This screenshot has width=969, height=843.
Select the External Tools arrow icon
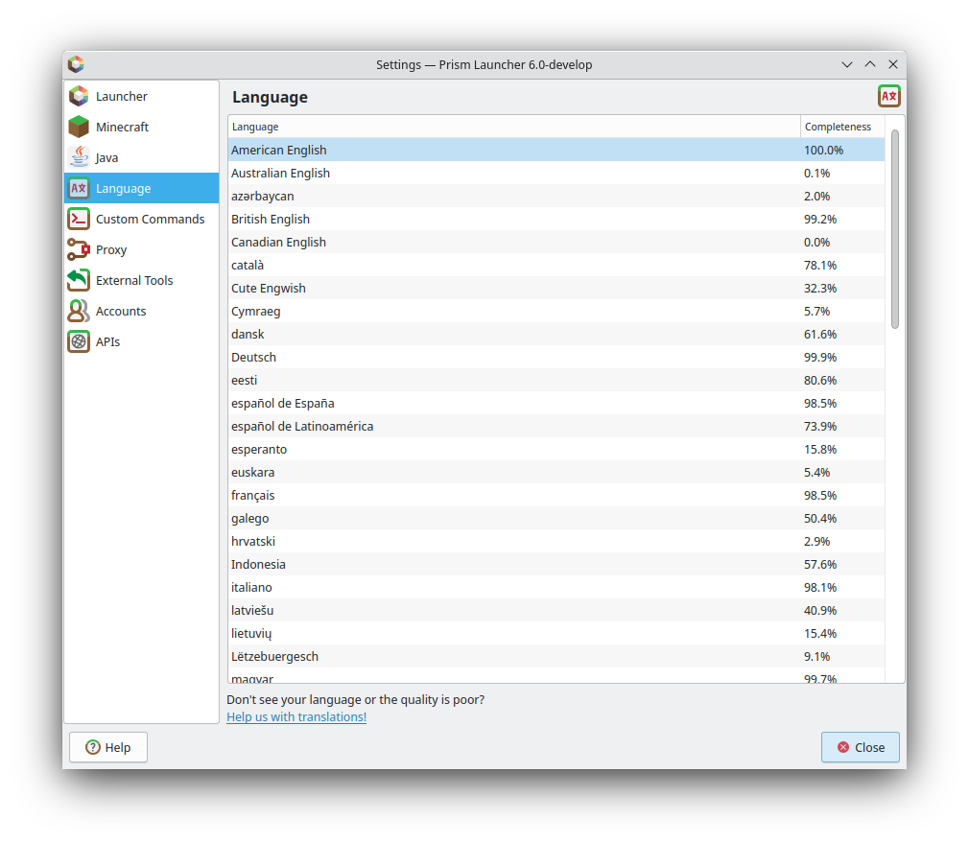point(78,280)
